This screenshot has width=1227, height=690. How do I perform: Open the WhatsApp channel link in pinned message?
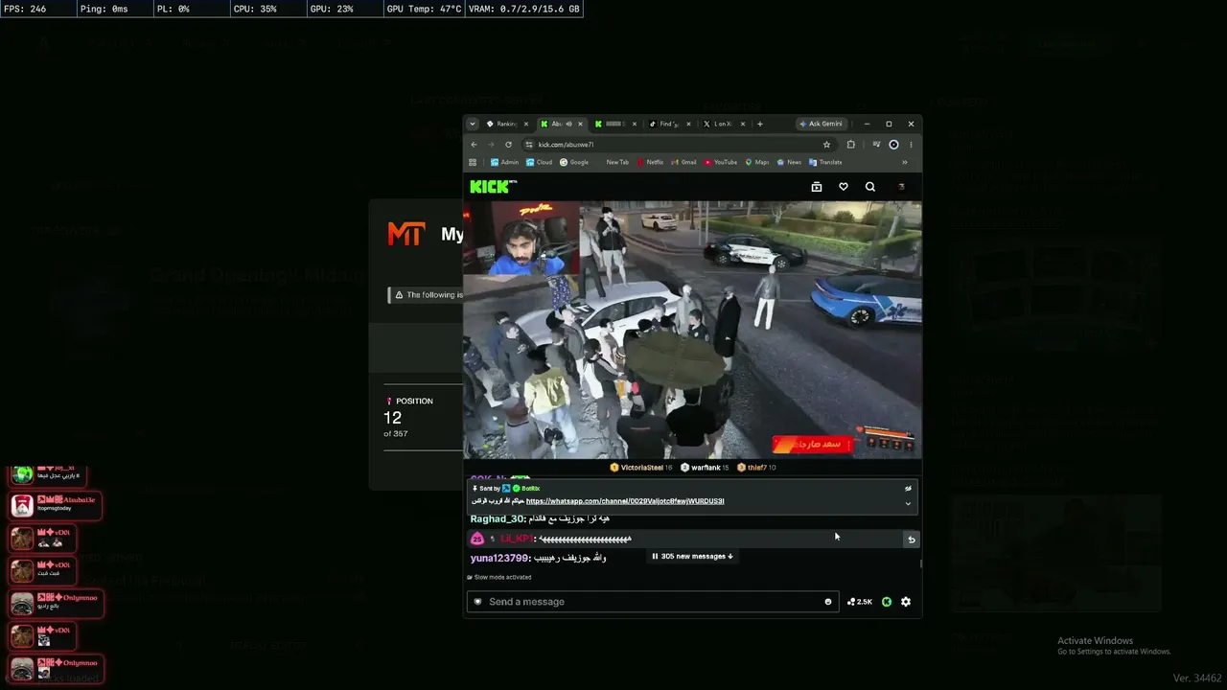(x=625, y=501)
